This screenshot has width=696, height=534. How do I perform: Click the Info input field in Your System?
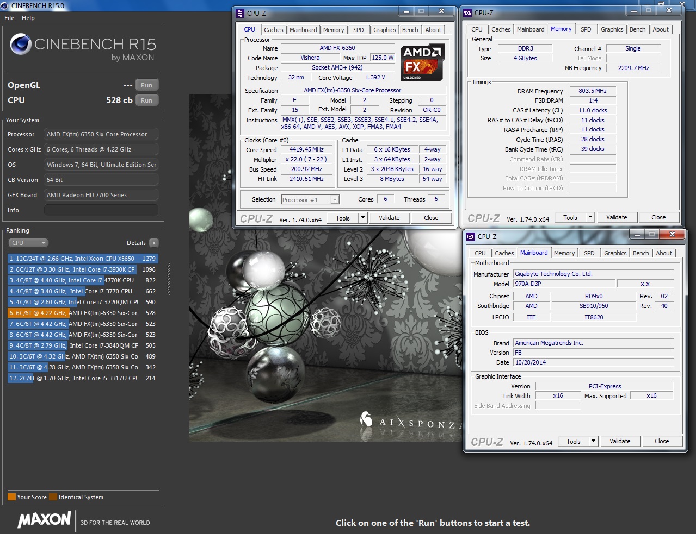click(101, 210)
